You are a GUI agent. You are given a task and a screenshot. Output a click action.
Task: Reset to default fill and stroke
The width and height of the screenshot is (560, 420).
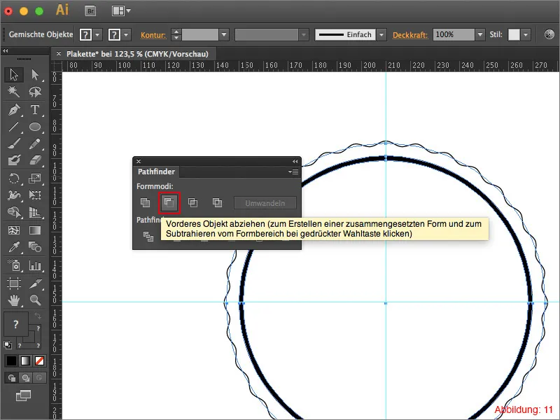click(8, 344)
